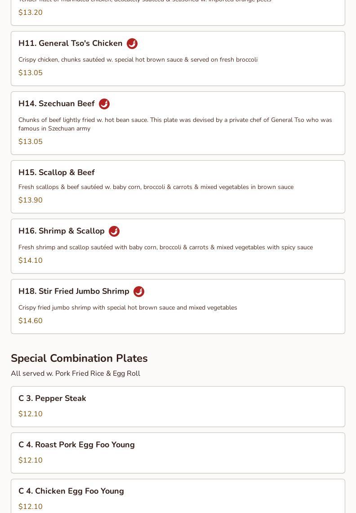Click spicy icon next to Shrimp & Scallop

click(x=114, y=231)
